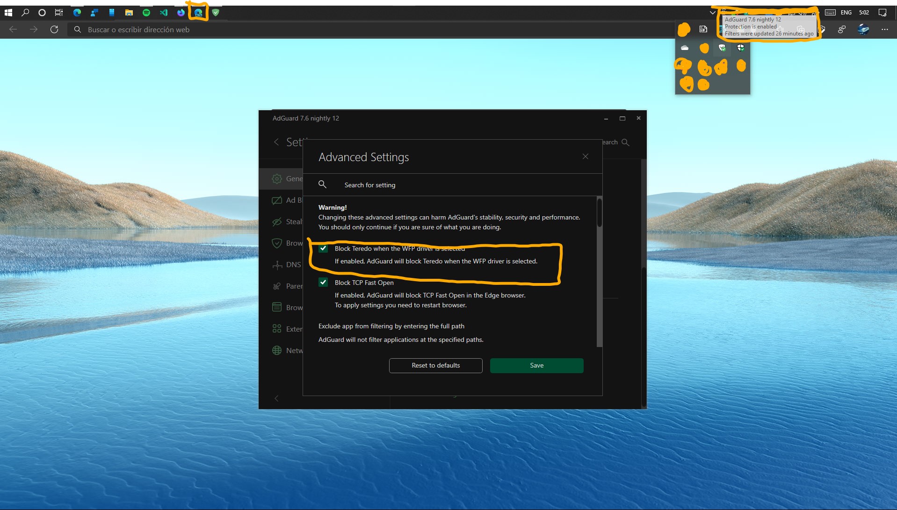Open General settings gear tab
The width and height of the screenshot is (897, 510).
(x=281, y=179)
